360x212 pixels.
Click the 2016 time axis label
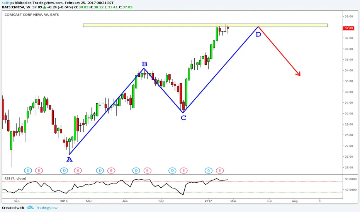point(64,201)
